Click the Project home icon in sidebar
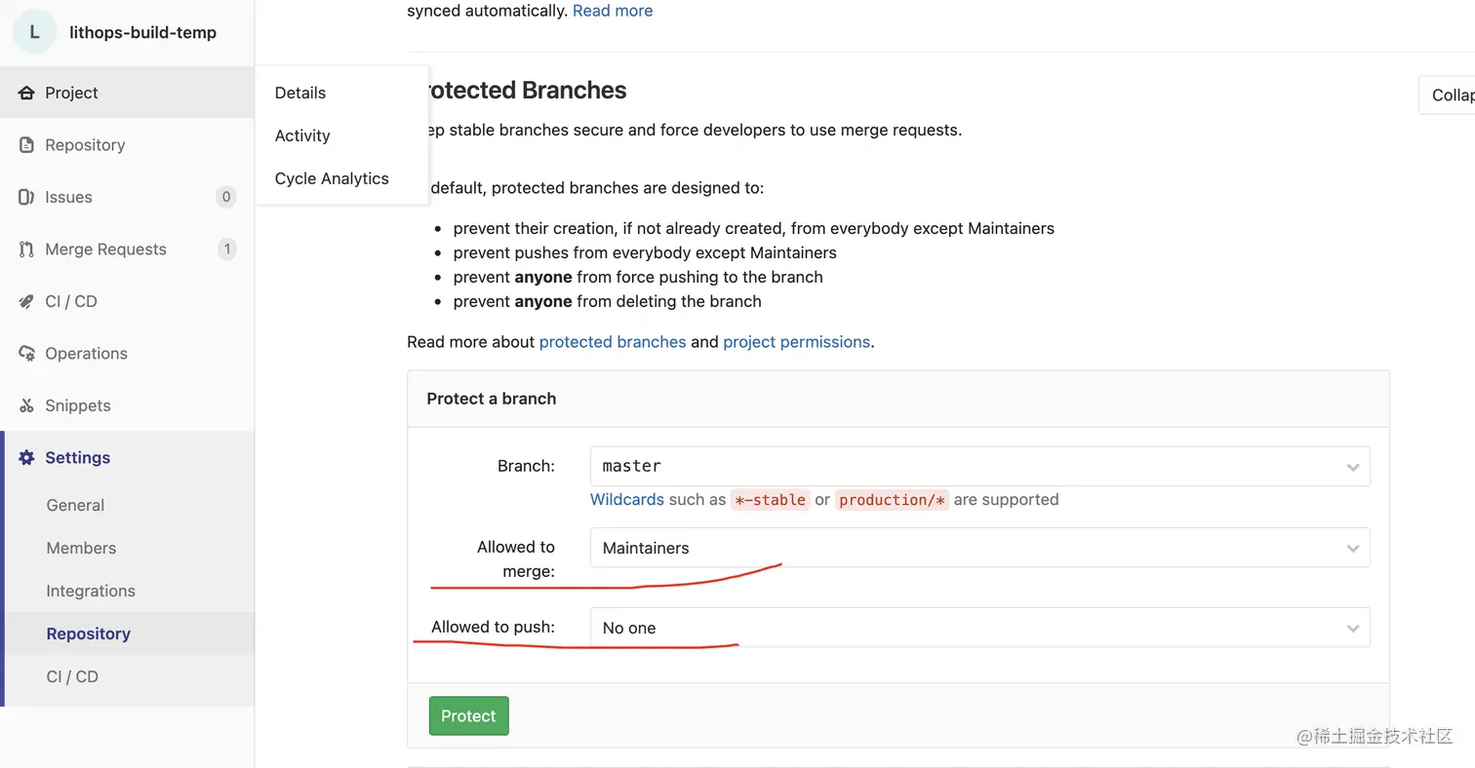Screen dimensions: 1475x768 point(26,93)
